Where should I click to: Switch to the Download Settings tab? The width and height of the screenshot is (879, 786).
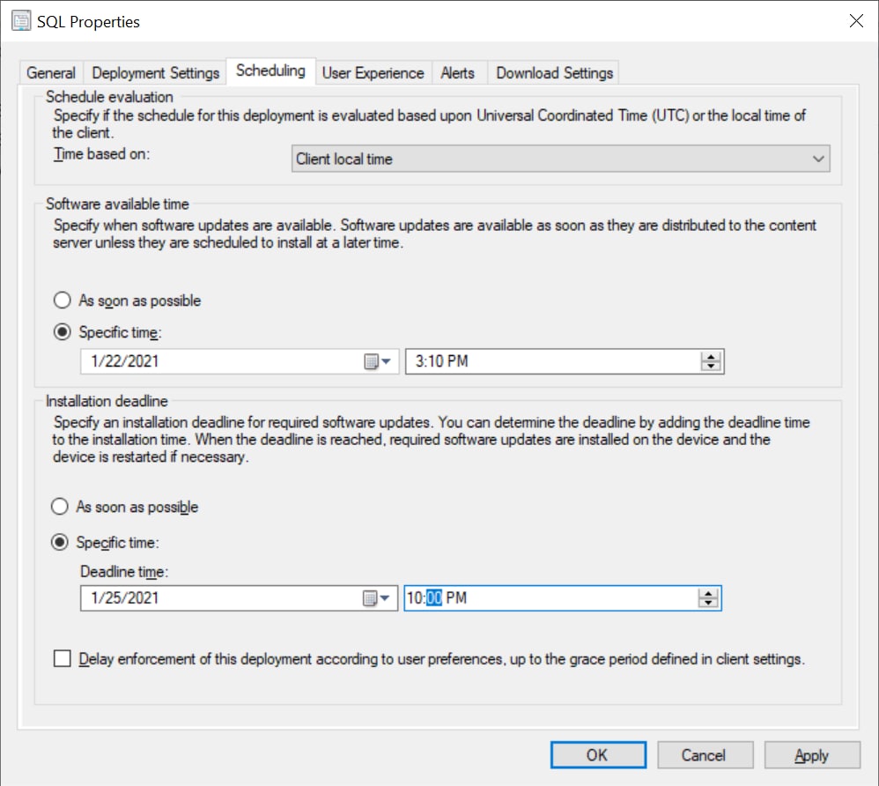[554, 73]
